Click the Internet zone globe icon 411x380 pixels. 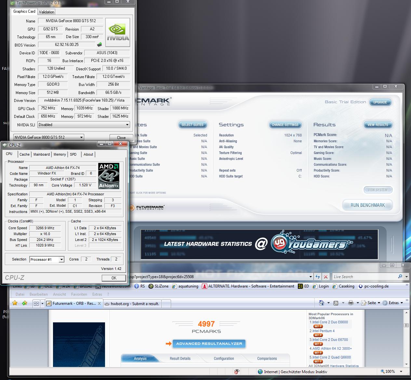[x=260, y=372]
